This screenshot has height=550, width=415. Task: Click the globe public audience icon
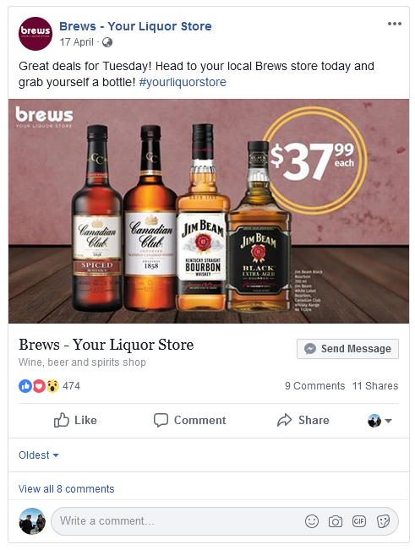click(x=107, y=42)
